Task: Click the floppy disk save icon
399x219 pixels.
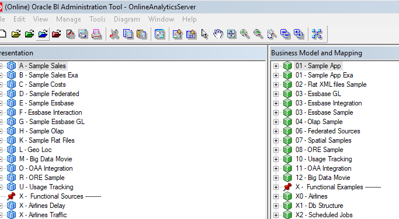Action: (83, 34)
